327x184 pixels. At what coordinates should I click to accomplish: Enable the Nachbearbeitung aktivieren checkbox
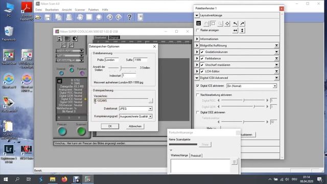tap(198, 95)
